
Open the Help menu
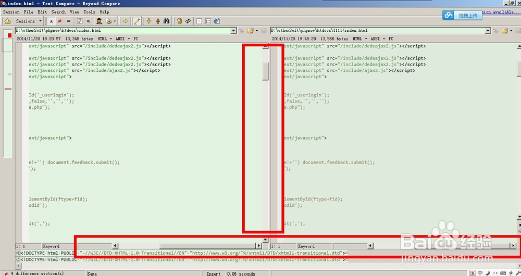[104, 12]
